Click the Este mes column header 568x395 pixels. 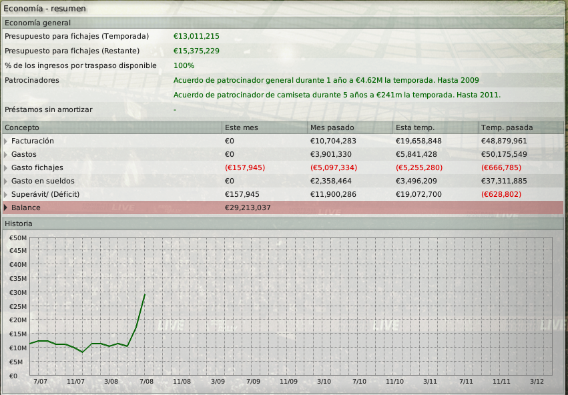click(264, 127)
